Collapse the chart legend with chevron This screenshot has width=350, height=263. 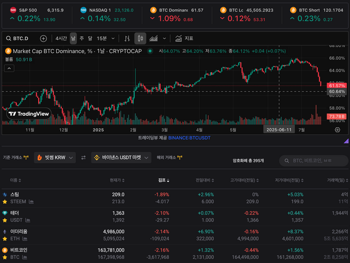tap(9, 68)
